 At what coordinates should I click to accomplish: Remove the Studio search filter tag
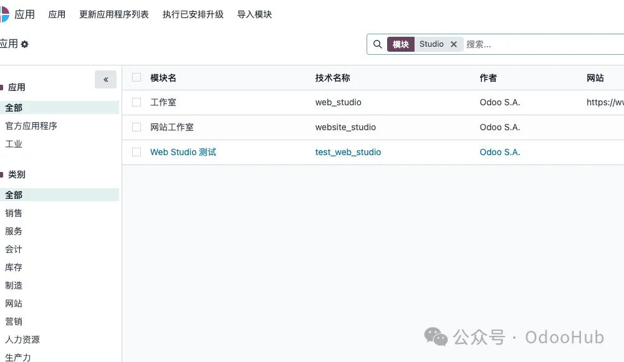tap(454, 44)
